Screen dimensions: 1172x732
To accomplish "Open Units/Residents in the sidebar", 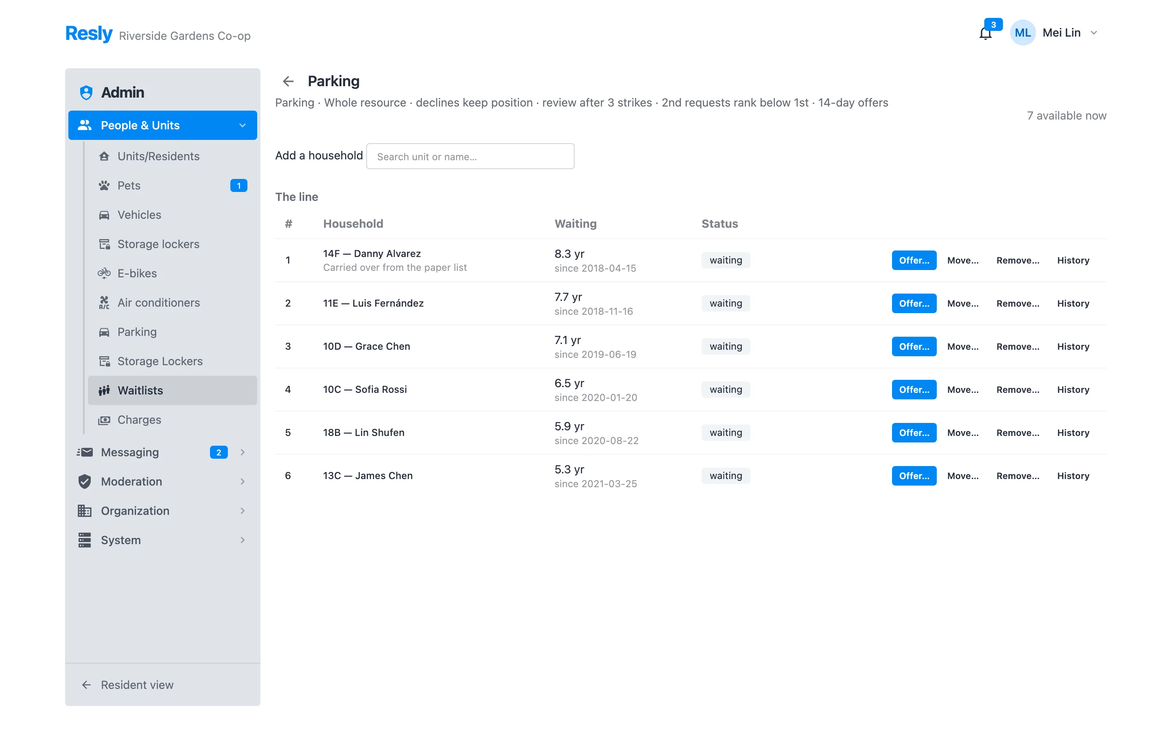I will point(173,157).
